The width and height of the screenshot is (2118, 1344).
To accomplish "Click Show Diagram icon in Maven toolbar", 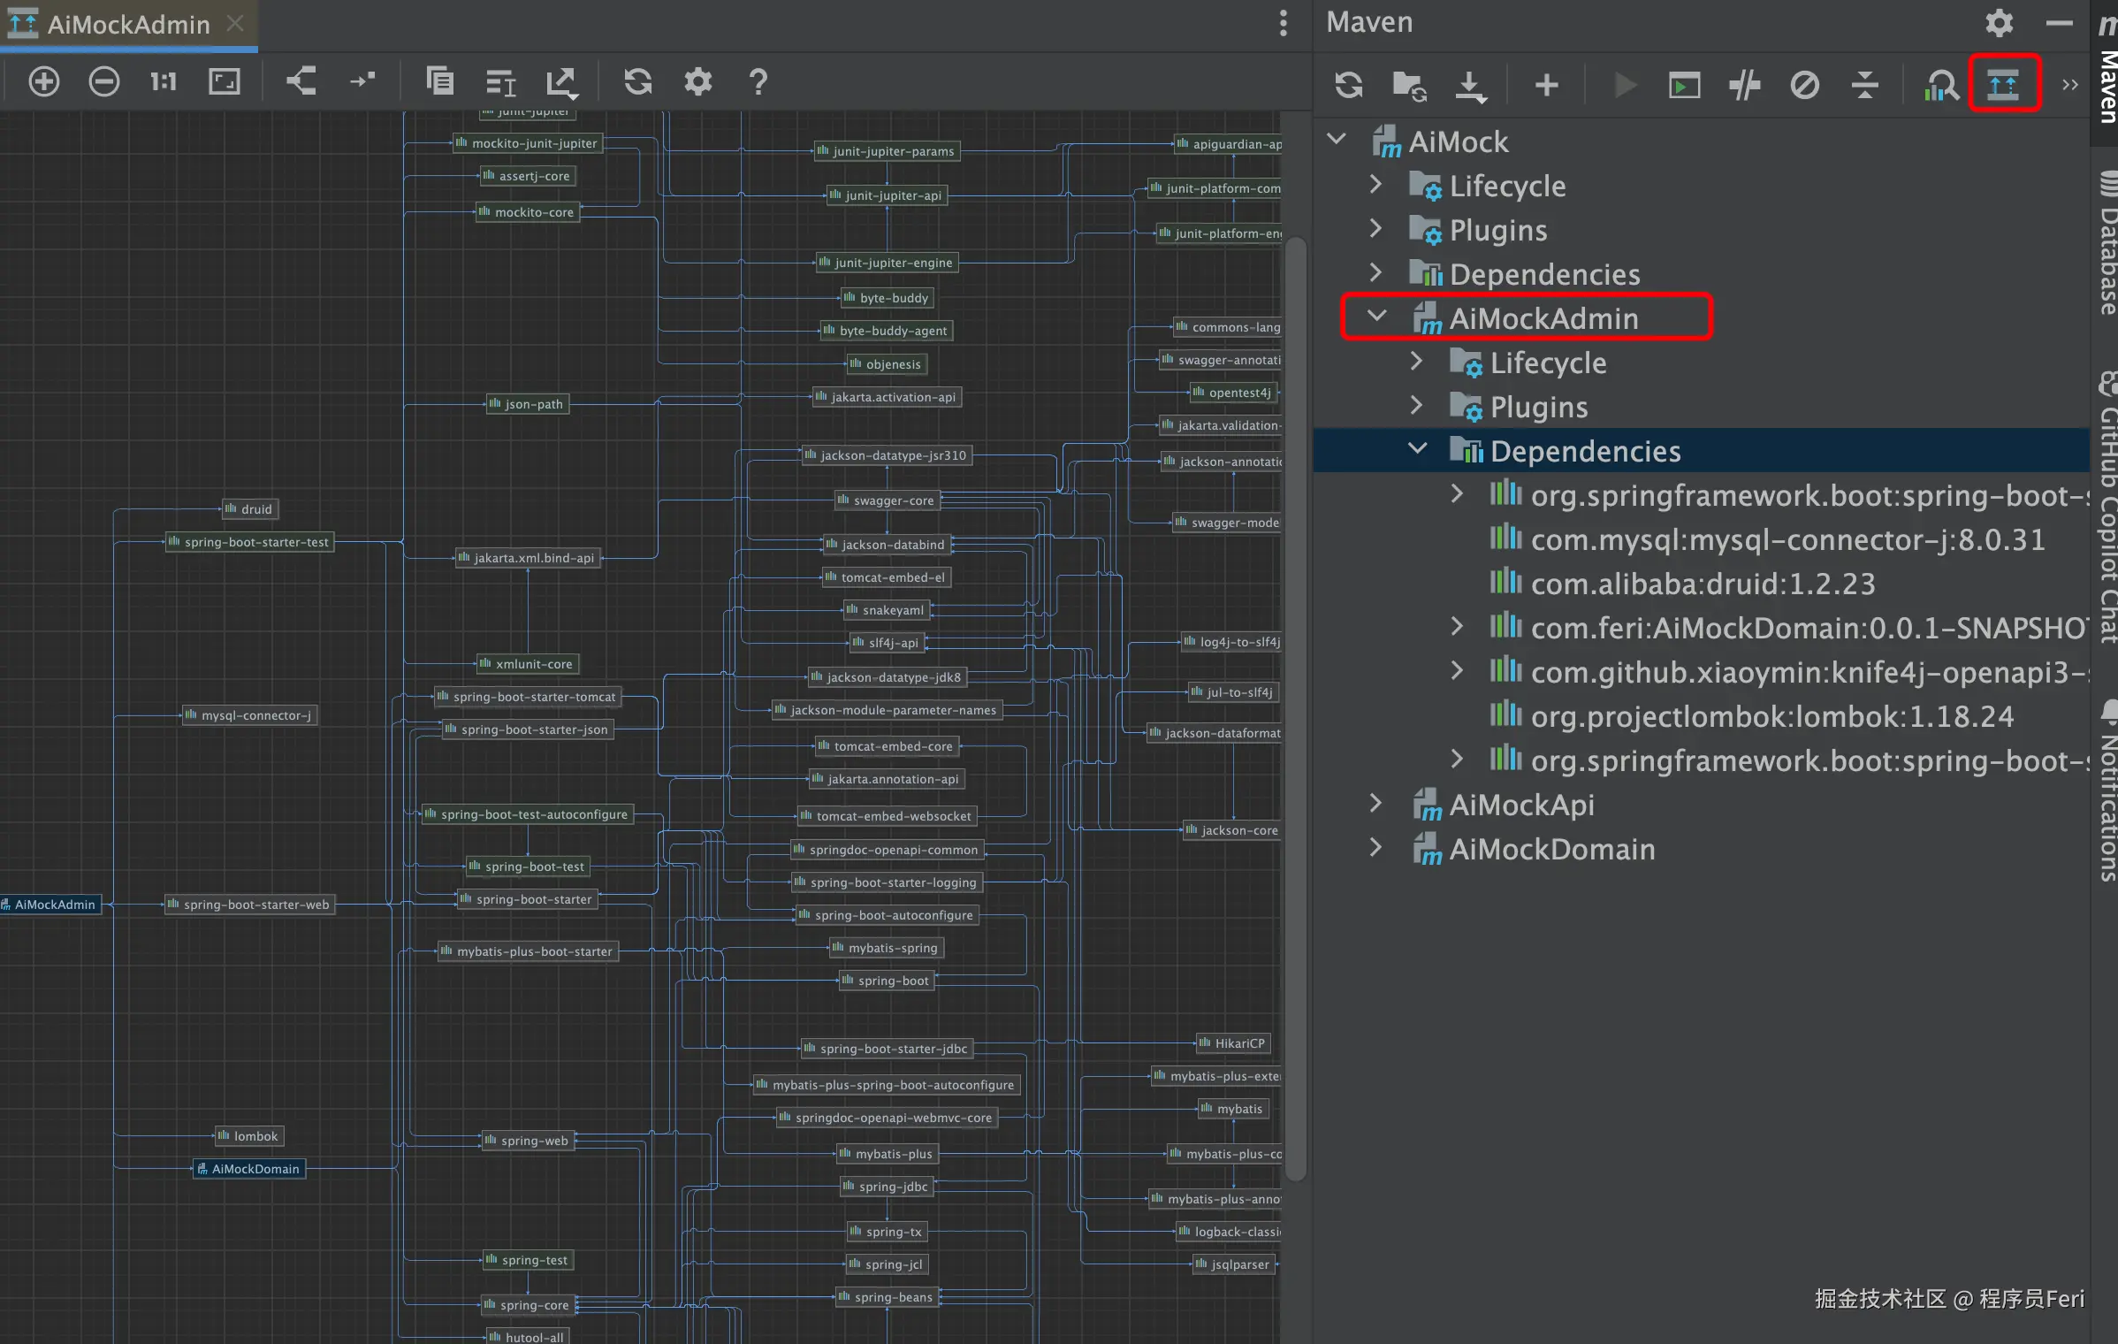I will 2003,85.
